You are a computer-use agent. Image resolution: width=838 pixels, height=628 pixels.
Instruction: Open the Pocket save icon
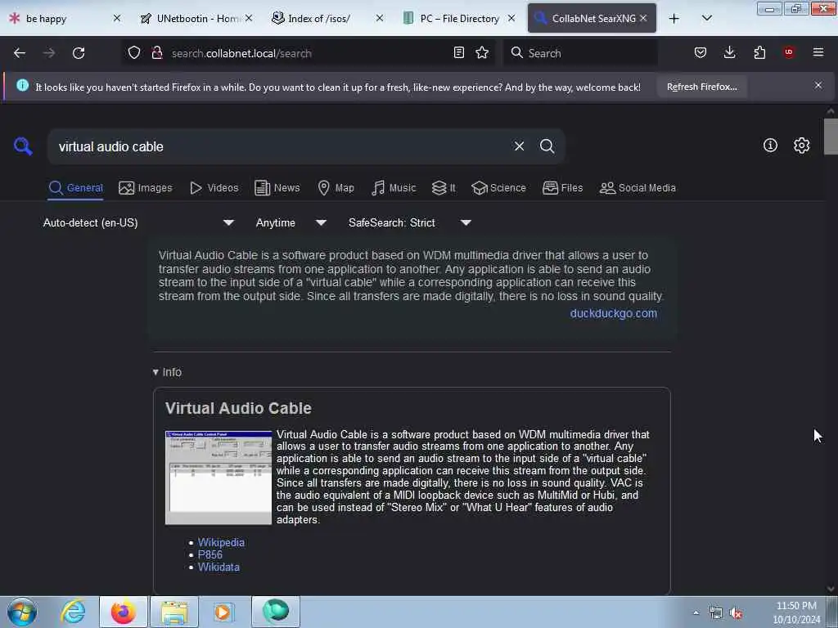click(701, 52)
